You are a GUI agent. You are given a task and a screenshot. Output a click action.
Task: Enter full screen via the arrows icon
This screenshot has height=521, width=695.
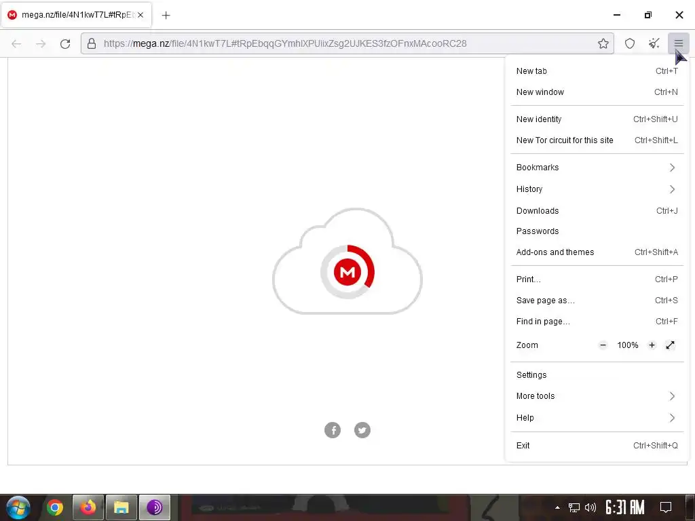(670, 345)
